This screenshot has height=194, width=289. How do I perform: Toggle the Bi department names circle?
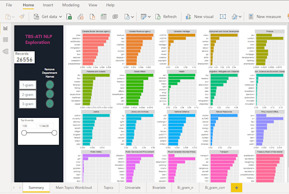50,94
